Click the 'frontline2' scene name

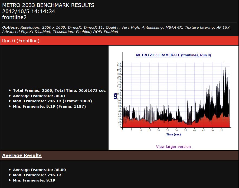pyautogui.click(x=14, y=17)
